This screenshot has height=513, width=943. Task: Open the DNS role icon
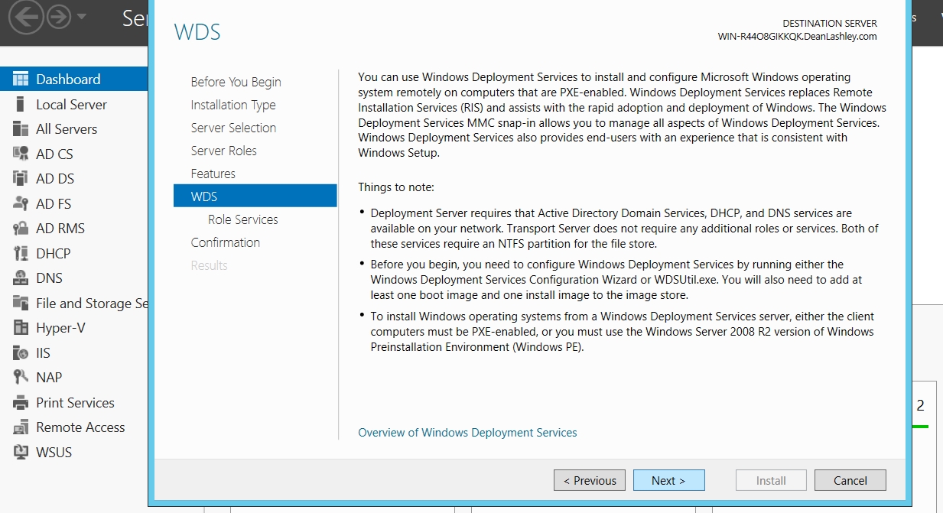tap(21, 278)
